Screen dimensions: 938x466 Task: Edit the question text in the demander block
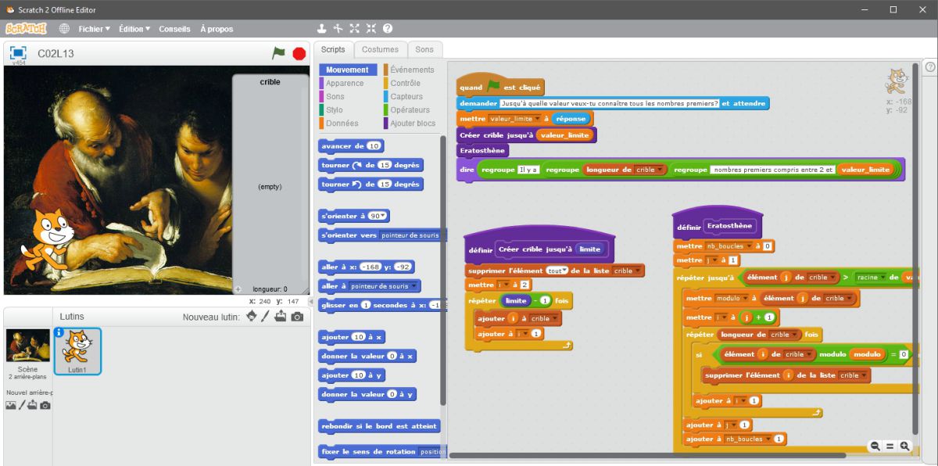pos(609,103)
